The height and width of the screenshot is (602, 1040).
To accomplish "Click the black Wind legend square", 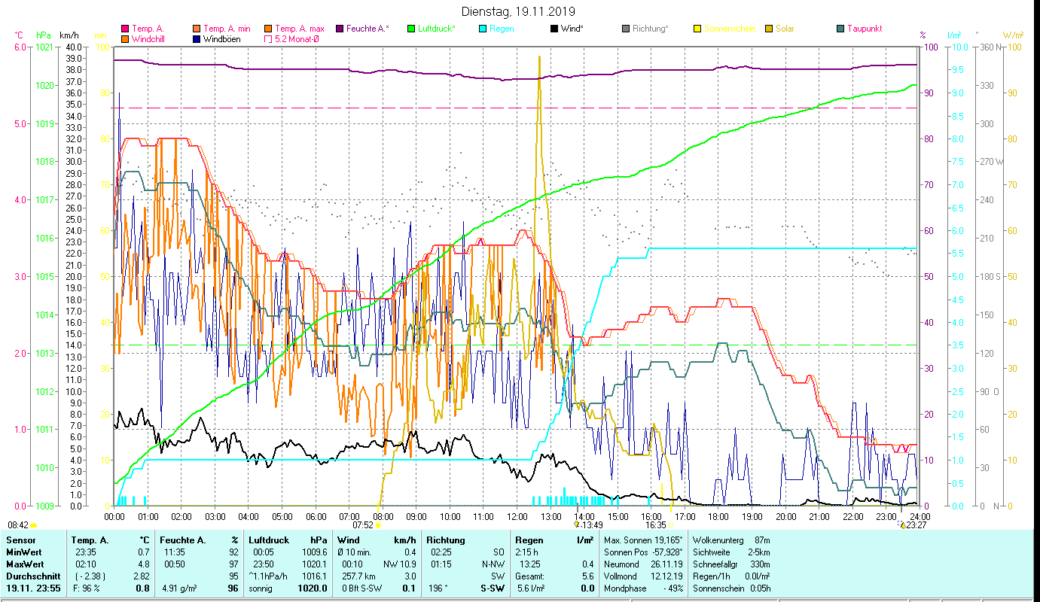I will coord(554,29).
